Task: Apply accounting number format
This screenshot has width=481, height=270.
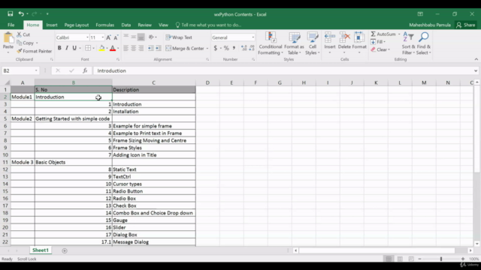Action: coord(216,48)
